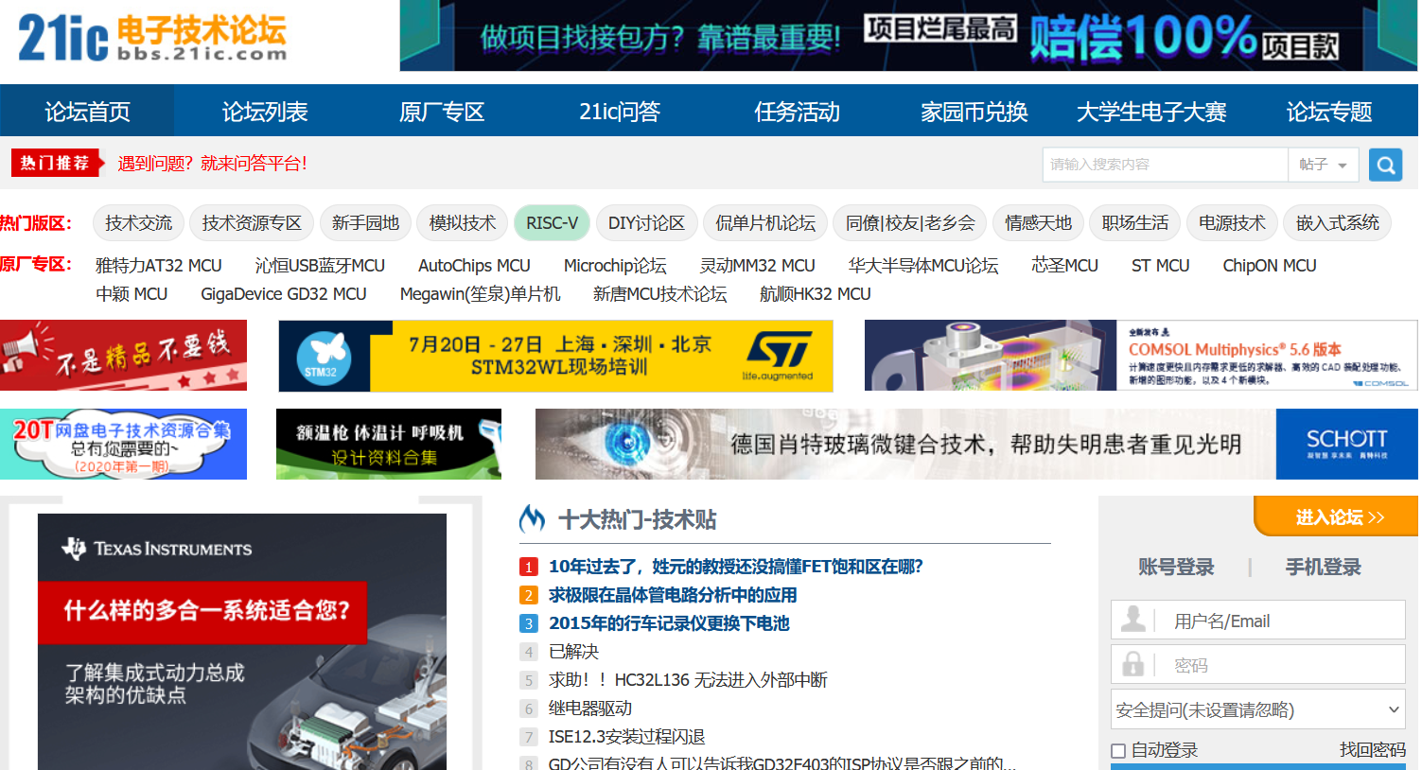Viewport: 1422px width, 770px height.
Task: Click the orange number 2 rank badge
Action: (529, 595)
